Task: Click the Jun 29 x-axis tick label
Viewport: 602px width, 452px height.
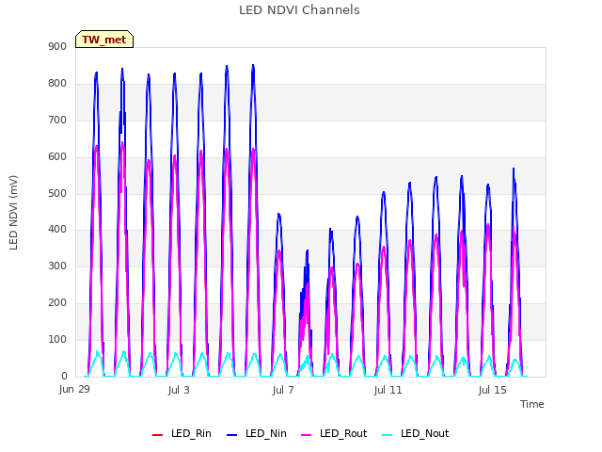Action: point(74,389)
